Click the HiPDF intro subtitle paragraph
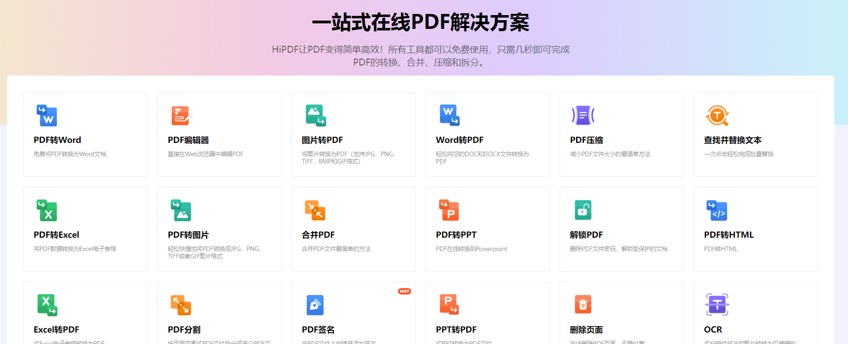 coord(420,55)
